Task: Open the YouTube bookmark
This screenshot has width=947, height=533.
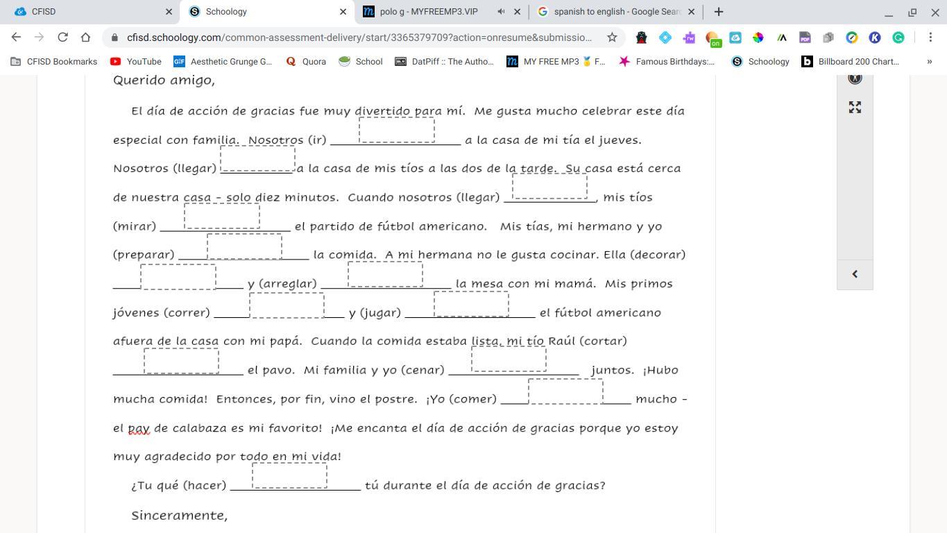Action: (136, 62)
